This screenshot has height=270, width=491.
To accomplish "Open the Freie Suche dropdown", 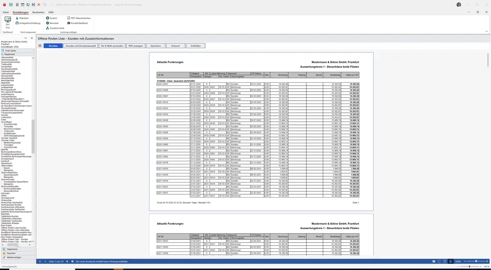I will pyautogui.click(x=34, y=51).
